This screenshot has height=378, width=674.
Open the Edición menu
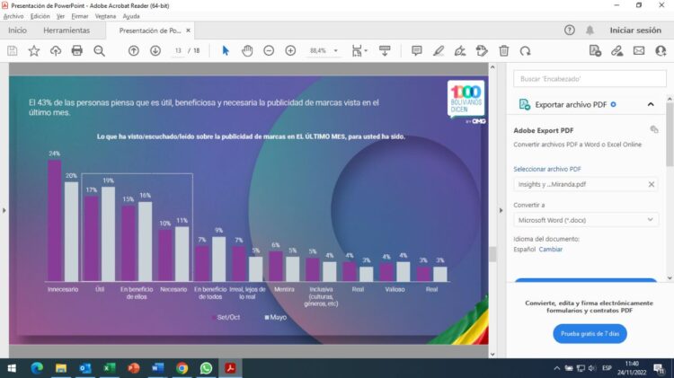pos(40,16)
